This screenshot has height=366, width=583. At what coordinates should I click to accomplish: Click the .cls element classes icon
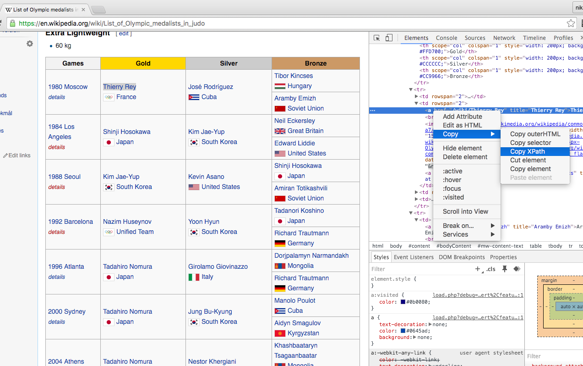tap(490, 269)
